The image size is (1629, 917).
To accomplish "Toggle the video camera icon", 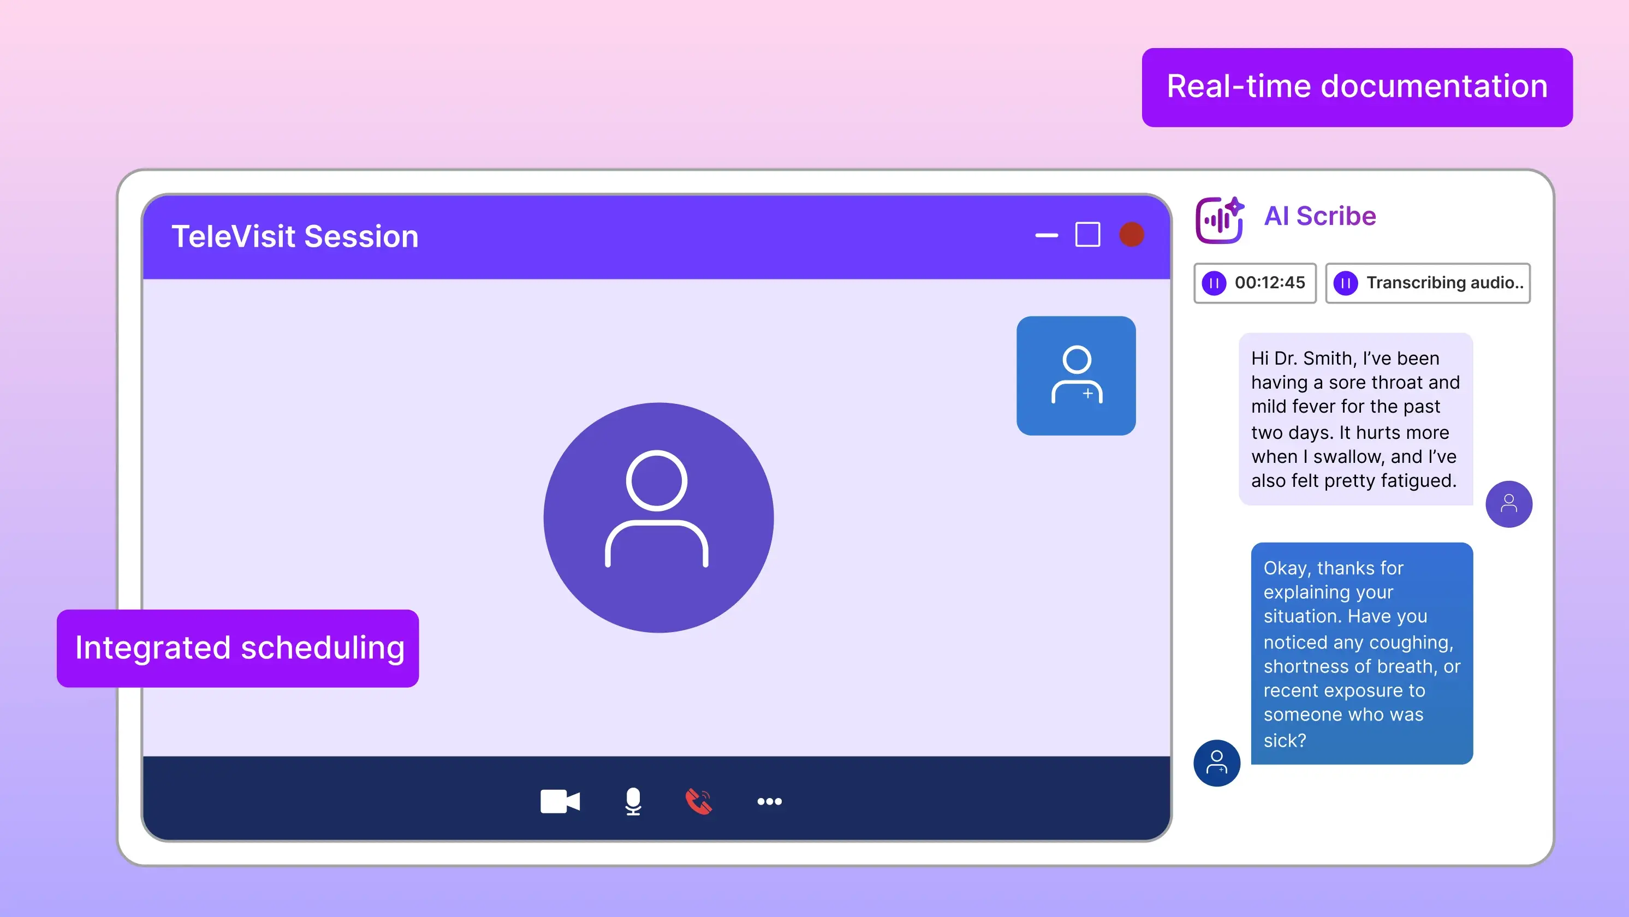I will [x=560, y=801].
